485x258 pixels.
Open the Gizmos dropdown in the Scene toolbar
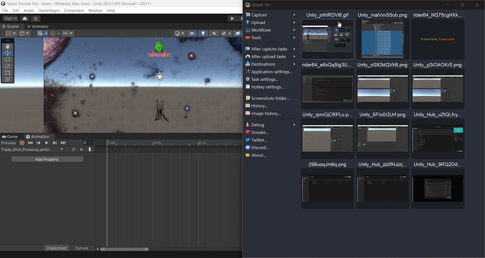point(238,33)
